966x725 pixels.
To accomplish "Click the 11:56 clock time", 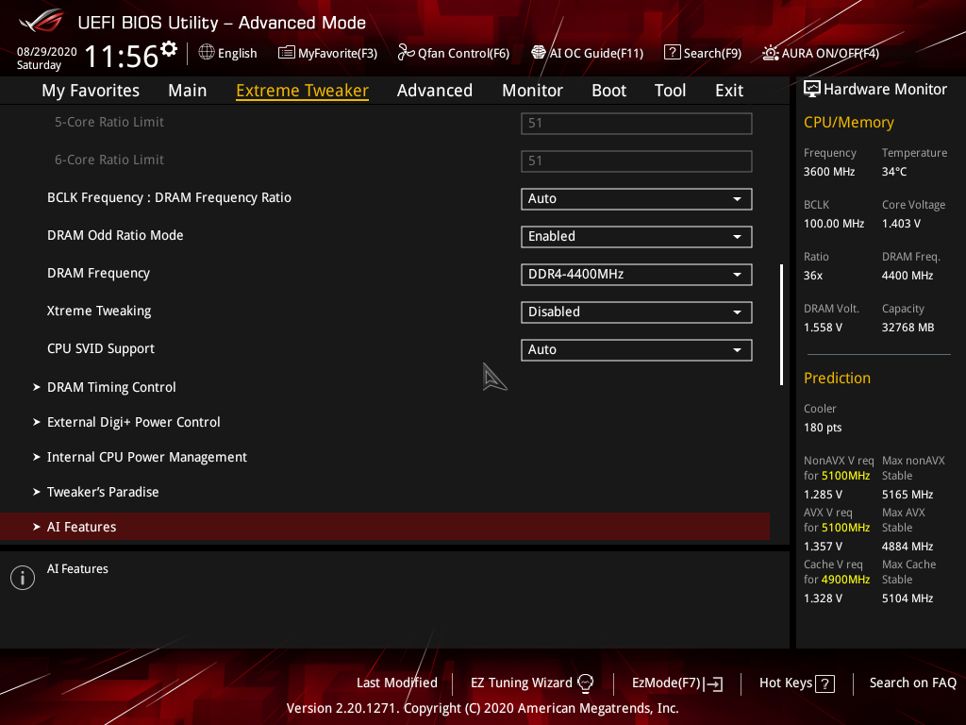I will 122,57.
